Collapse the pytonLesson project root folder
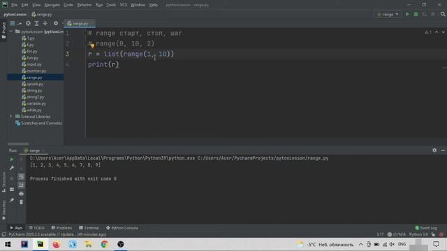 [x=11, y=31]
